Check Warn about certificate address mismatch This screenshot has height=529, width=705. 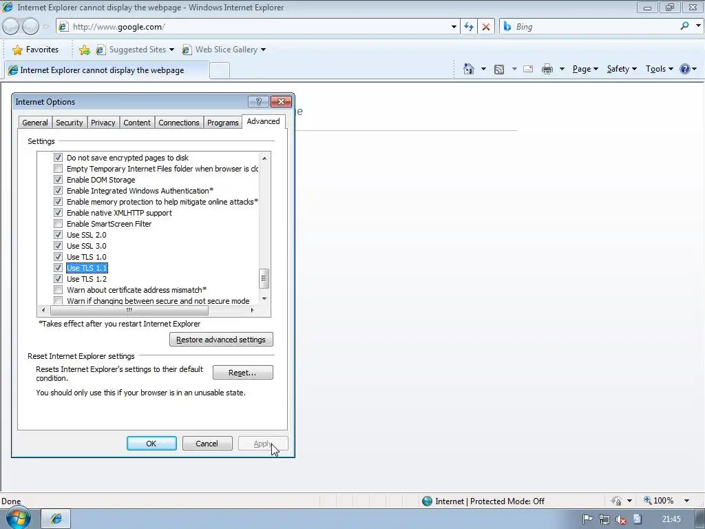pos(58,290)
